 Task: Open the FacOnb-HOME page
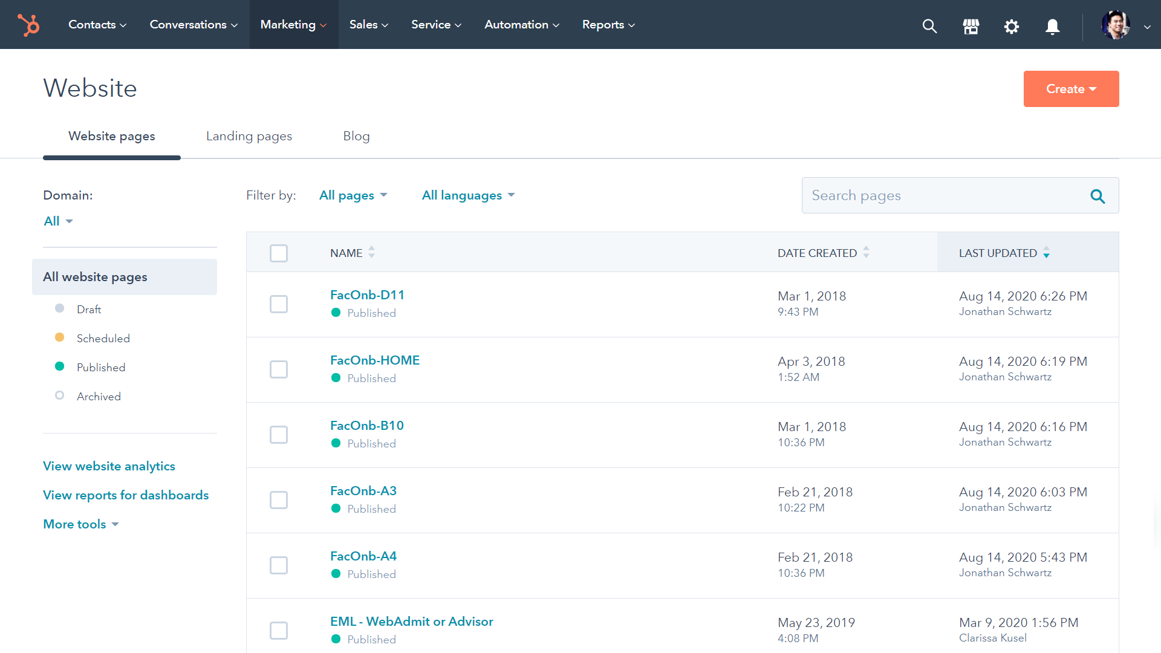pyautogui.click(x=375, y=360)
